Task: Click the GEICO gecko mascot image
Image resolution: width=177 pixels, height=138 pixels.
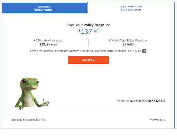Action: tap(32, 93)
